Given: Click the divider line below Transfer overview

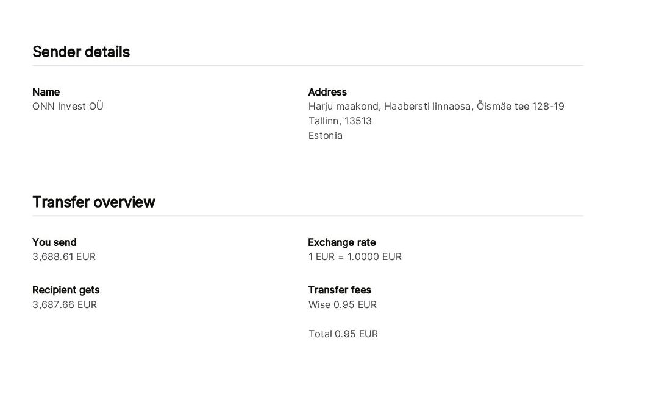Looking at the screenshot, I should coord(307,216).
